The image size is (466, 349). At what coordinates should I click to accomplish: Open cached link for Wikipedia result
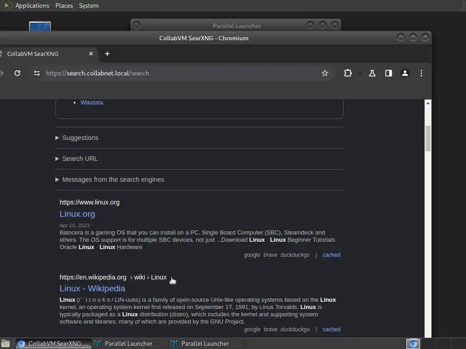coord(331,329)
